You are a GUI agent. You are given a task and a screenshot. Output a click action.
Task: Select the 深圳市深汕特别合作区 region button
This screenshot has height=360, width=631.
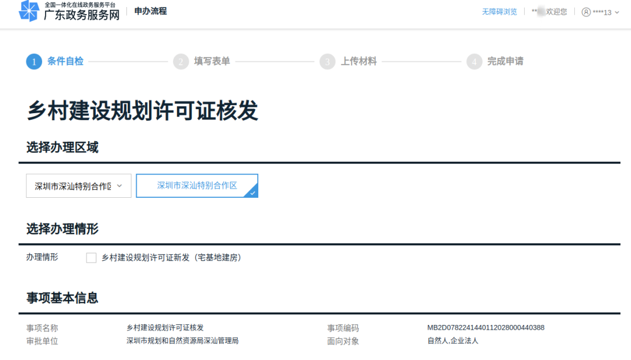[197, 186]
